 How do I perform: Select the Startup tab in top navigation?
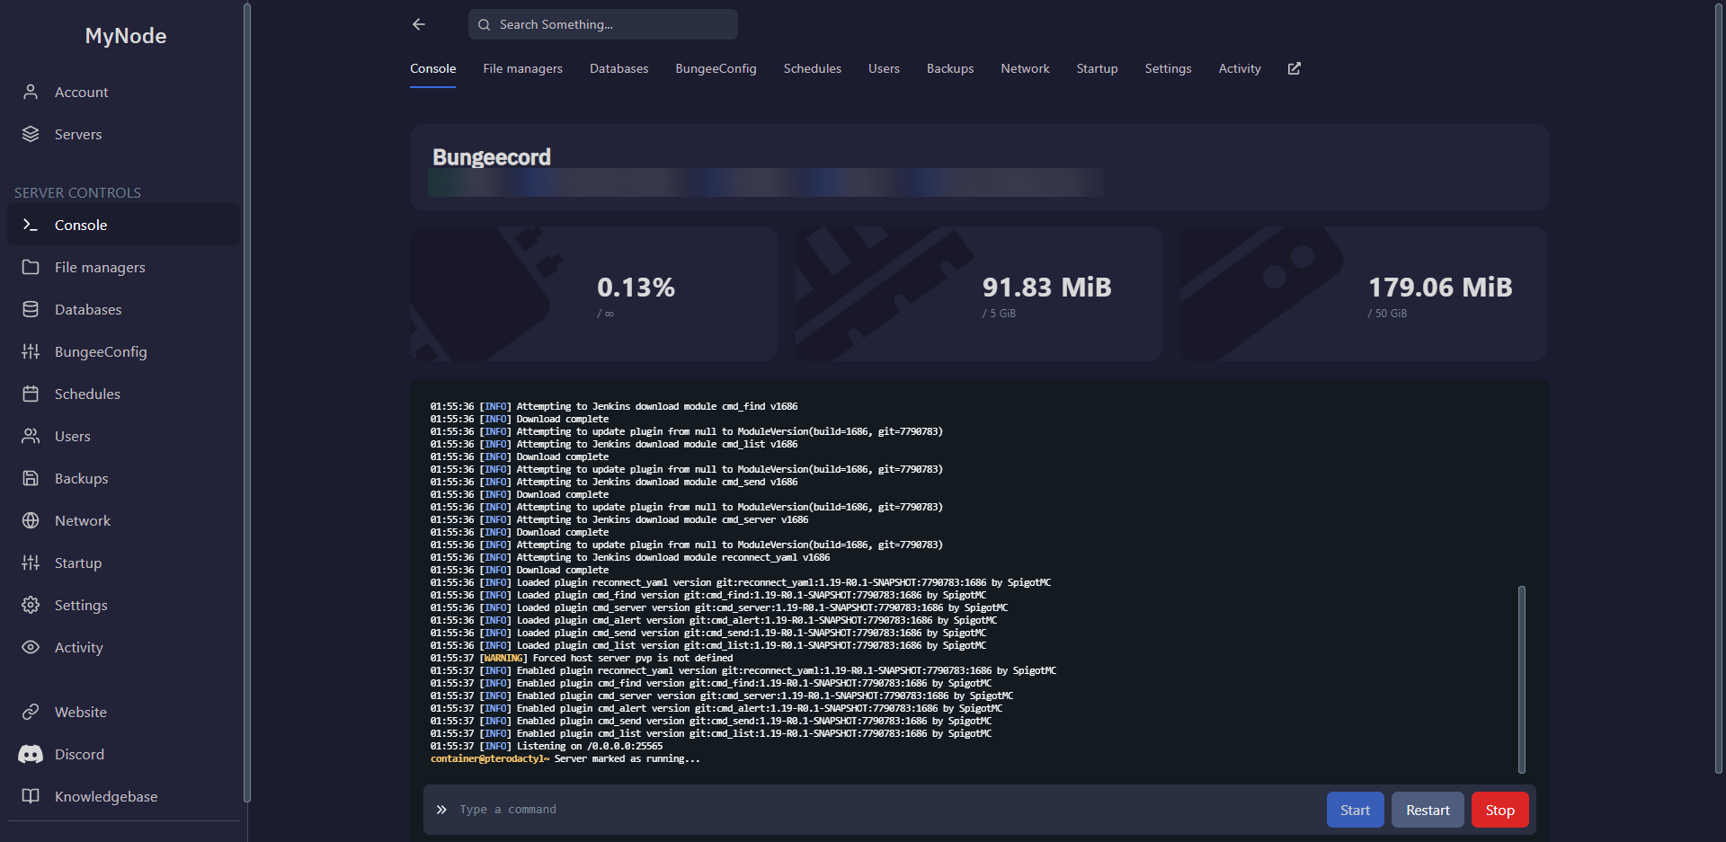point(1097,68)
